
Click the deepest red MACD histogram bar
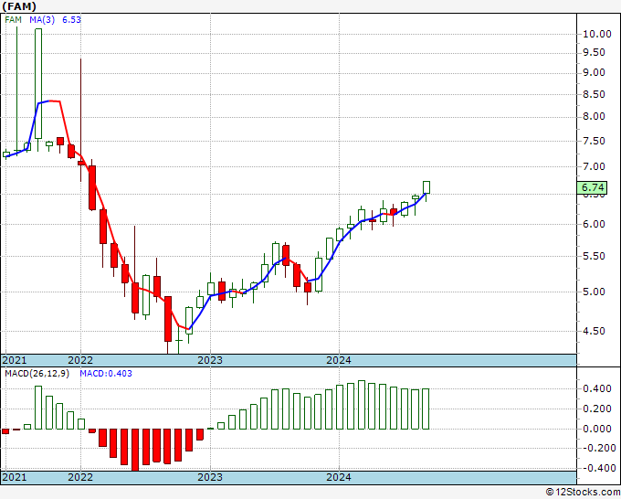pyautogui.click(x=135, y=450)
